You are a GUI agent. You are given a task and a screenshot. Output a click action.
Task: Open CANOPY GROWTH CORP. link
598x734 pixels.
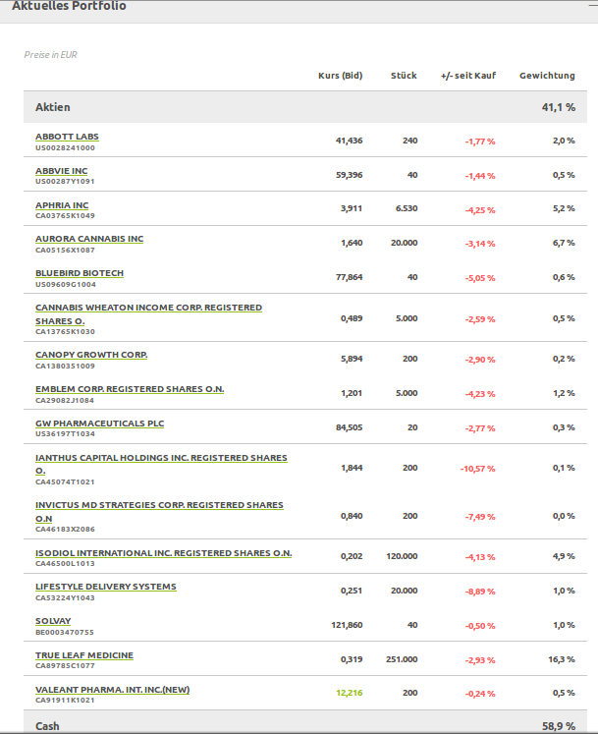coord(91,355)
